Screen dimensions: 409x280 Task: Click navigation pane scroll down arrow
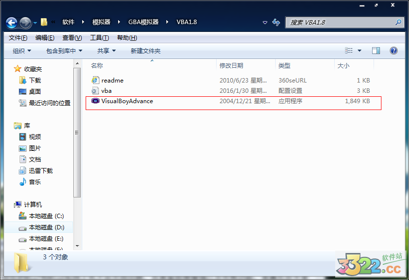[77, 246]
